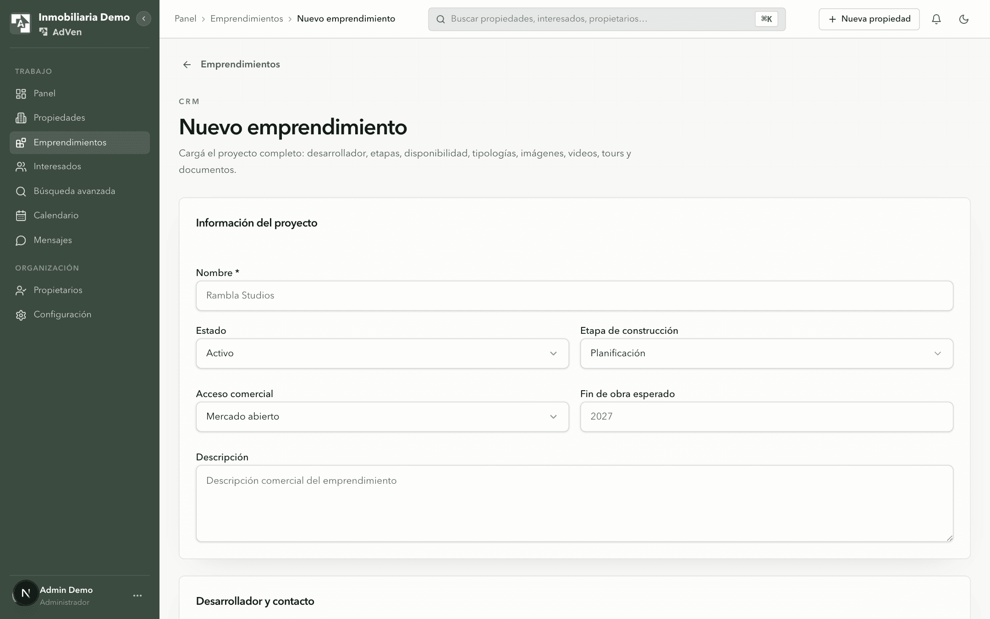Click the Panel breadcrumb link
Viewport: 990px width, 619px height.
pos(185,19)
